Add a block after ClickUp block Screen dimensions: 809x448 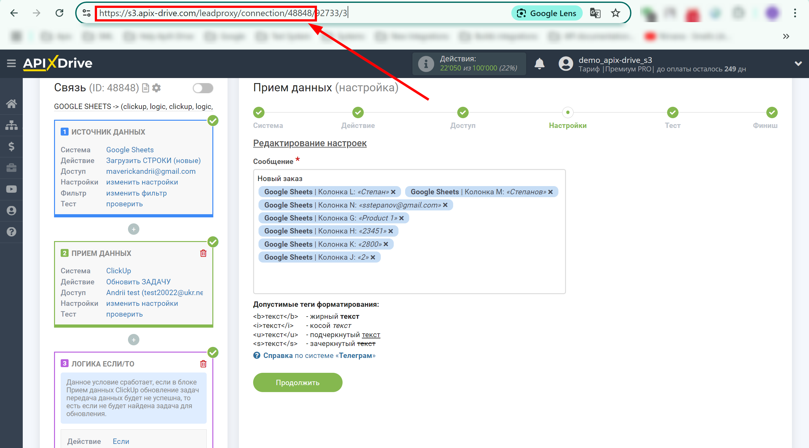click(x=134, y=340)
